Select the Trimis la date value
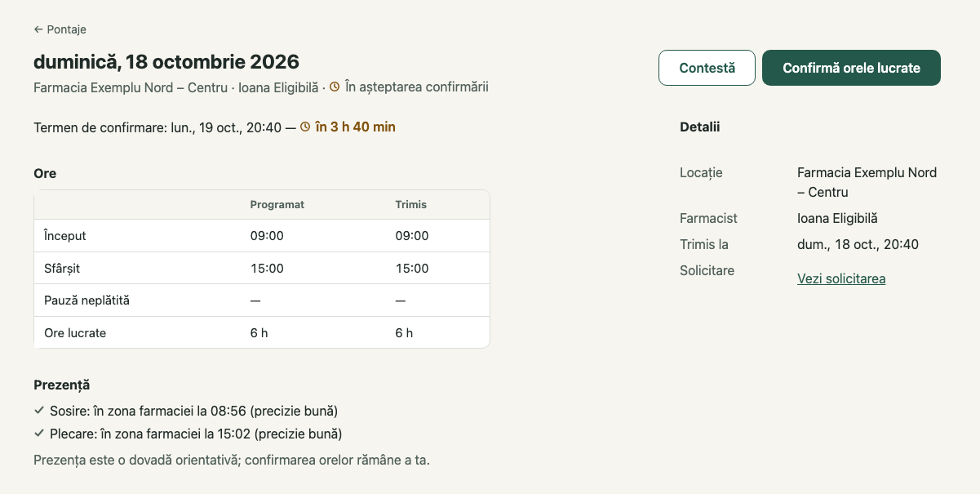This screenshot has width=980, height=494. pyautogui.click(x=858, y=244)
